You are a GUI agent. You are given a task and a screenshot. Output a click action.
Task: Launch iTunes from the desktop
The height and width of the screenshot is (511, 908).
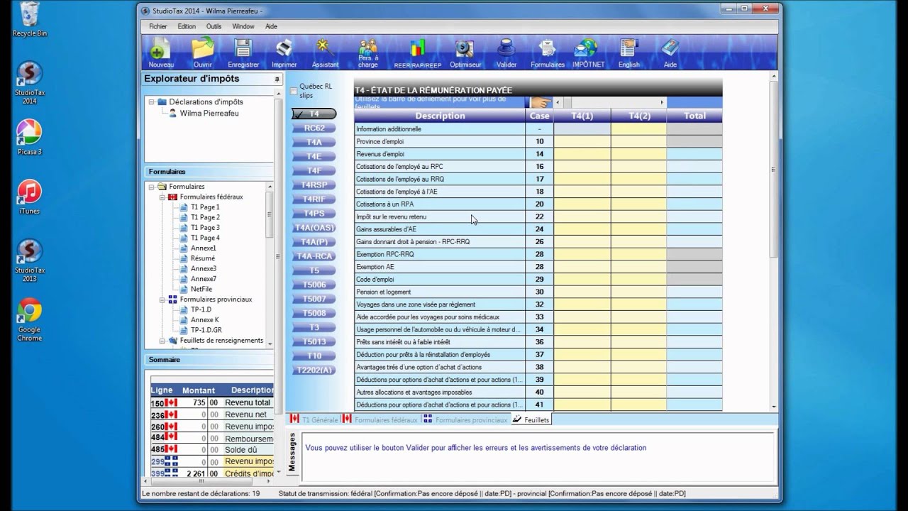click(30, 197)
